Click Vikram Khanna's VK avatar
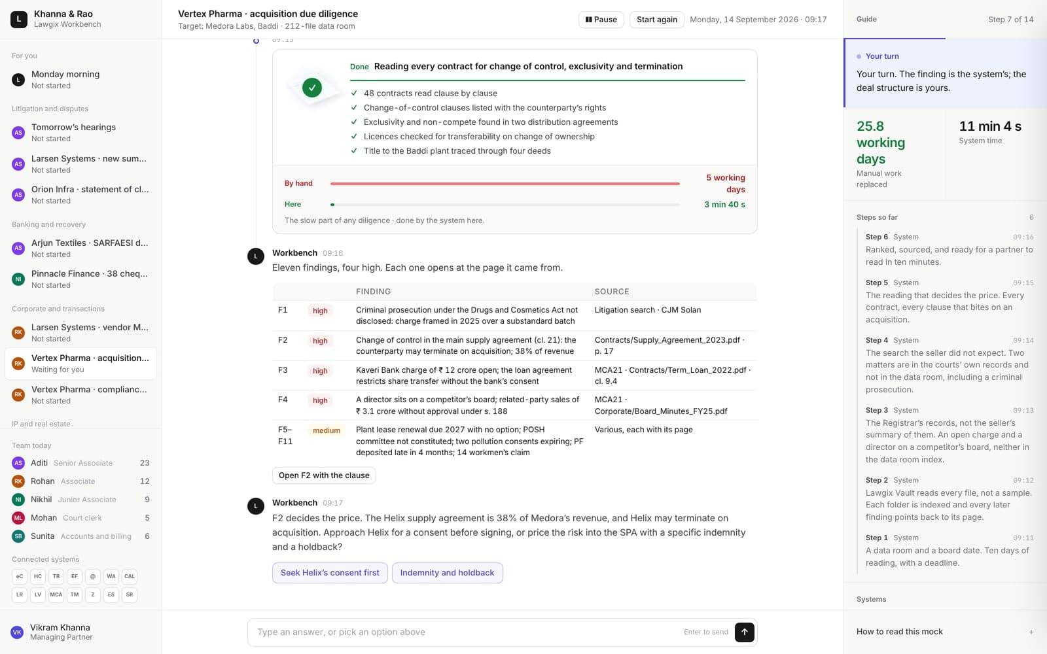This screenshot has height=654, width=1047. (x=17, y=632)
